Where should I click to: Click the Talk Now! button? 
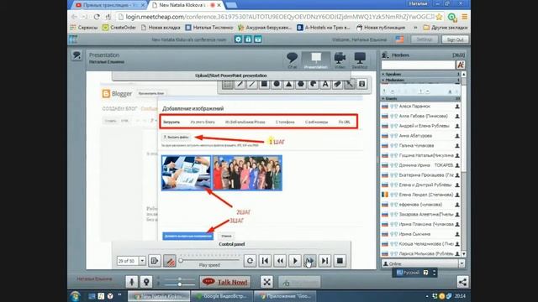coord(225,282)
